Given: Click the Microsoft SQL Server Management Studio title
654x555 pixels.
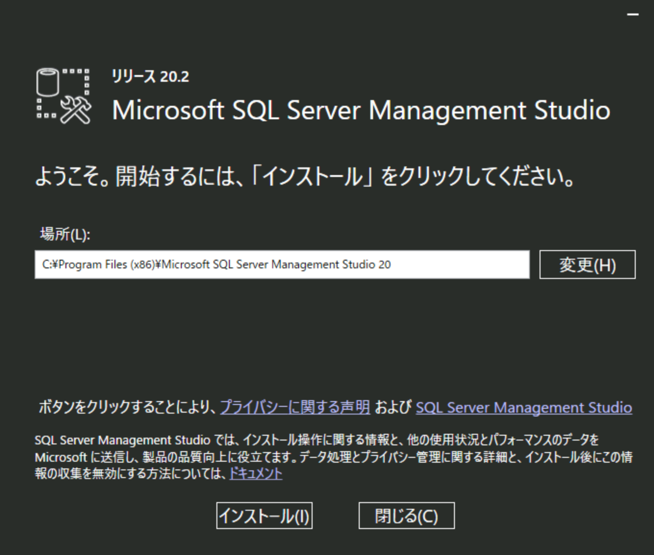Looking at the screenshot, I should (361, 110).
